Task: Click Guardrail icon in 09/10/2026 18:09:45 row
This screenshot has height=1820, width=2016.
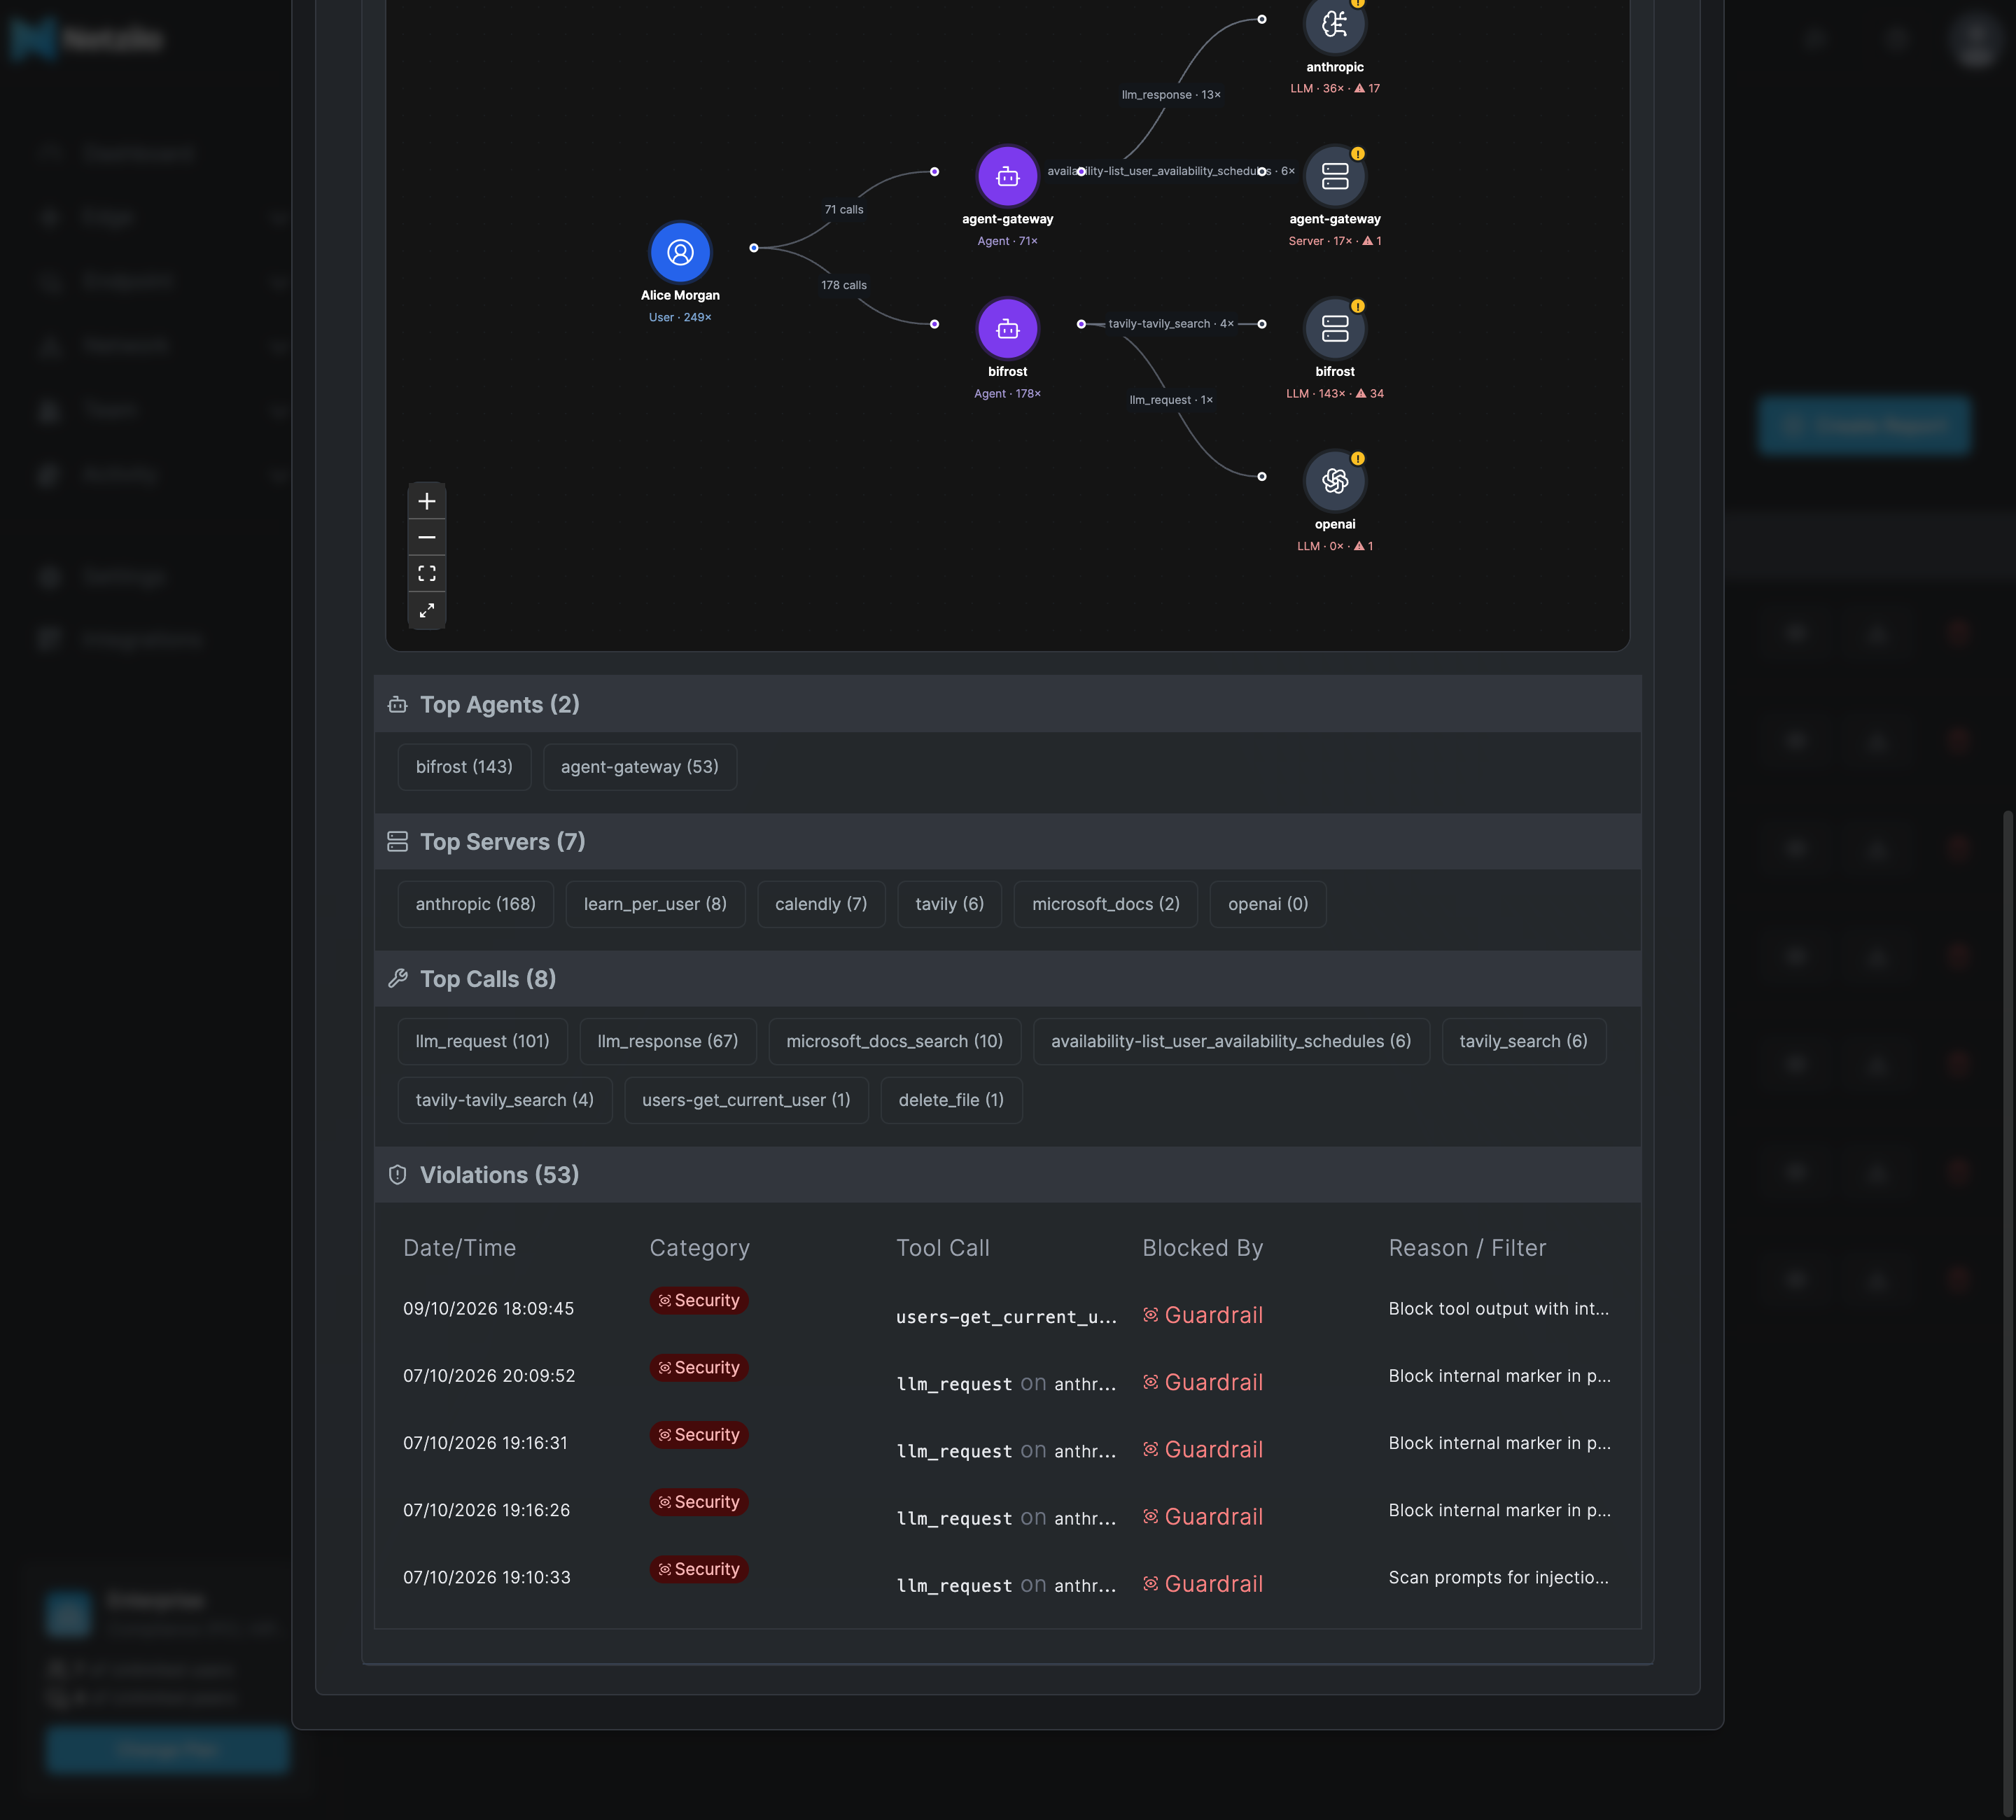Action: tap(1151, 1315)
